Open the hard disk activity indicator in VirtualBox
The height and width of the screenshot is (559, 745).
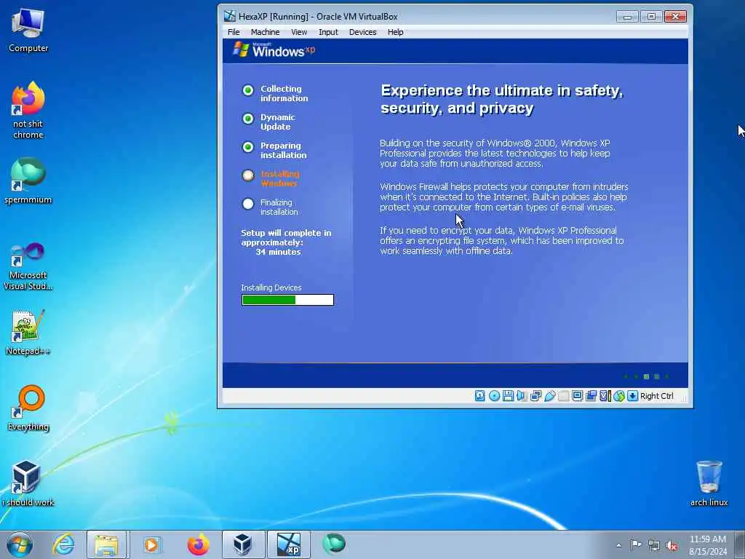click(x=480, y=396)
